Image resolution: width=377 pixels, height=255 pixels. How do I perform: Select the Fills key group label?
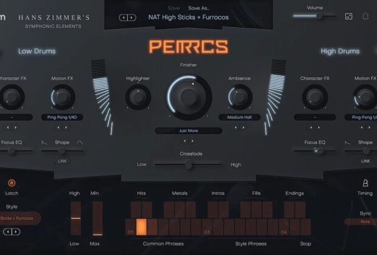257,193
